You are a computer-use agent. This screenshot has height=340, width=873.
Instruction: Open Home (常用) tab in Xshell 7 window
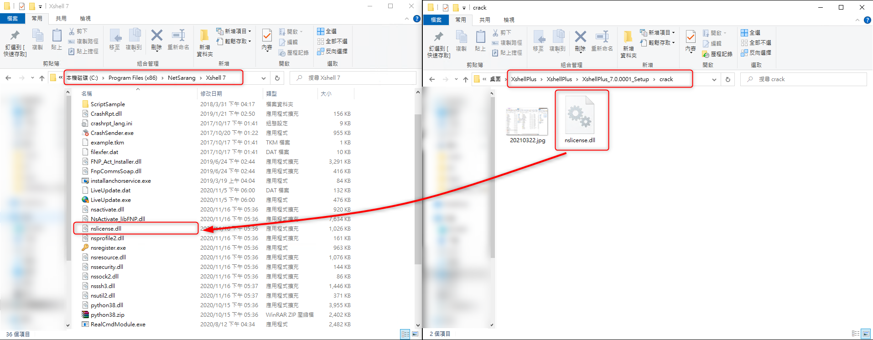tap(37, 19)
